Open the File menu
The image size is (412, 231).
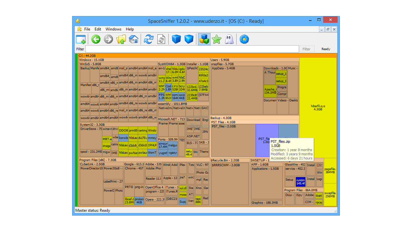point(87,29)
